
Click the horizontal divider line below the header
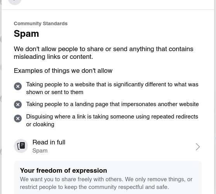coord(108,10)
